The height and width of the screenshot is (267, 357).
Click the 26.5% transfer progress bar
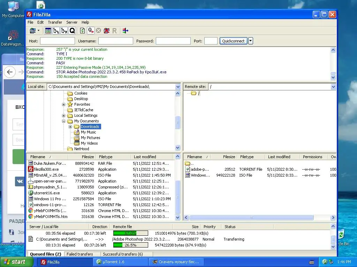point(131,245)
